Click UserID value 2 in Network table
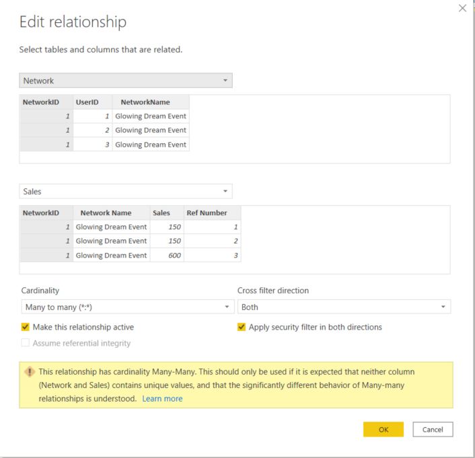Screen dimensions: 475x458 93,130
